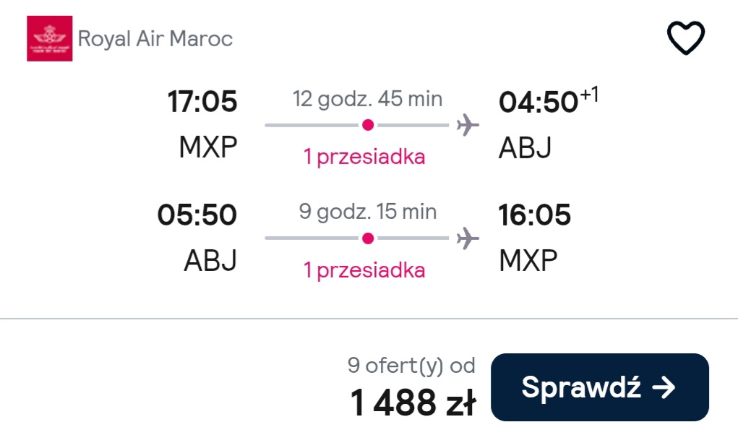The height and width of the screenshot is (435, 738).
Task: Click the 9 ofert(y) od label
Action: click(411, 366)
